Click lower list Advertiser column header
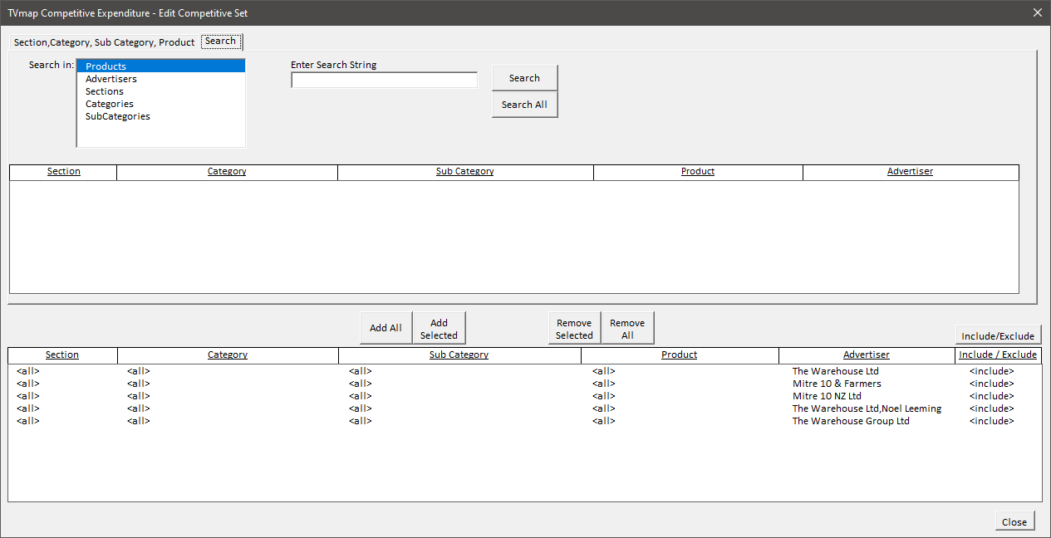Viewport: 1051px width, 538px height. [x=867, y=355]
